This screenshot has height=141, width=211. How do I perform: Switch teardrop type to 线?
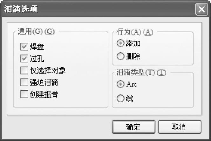tap(120, 99)
